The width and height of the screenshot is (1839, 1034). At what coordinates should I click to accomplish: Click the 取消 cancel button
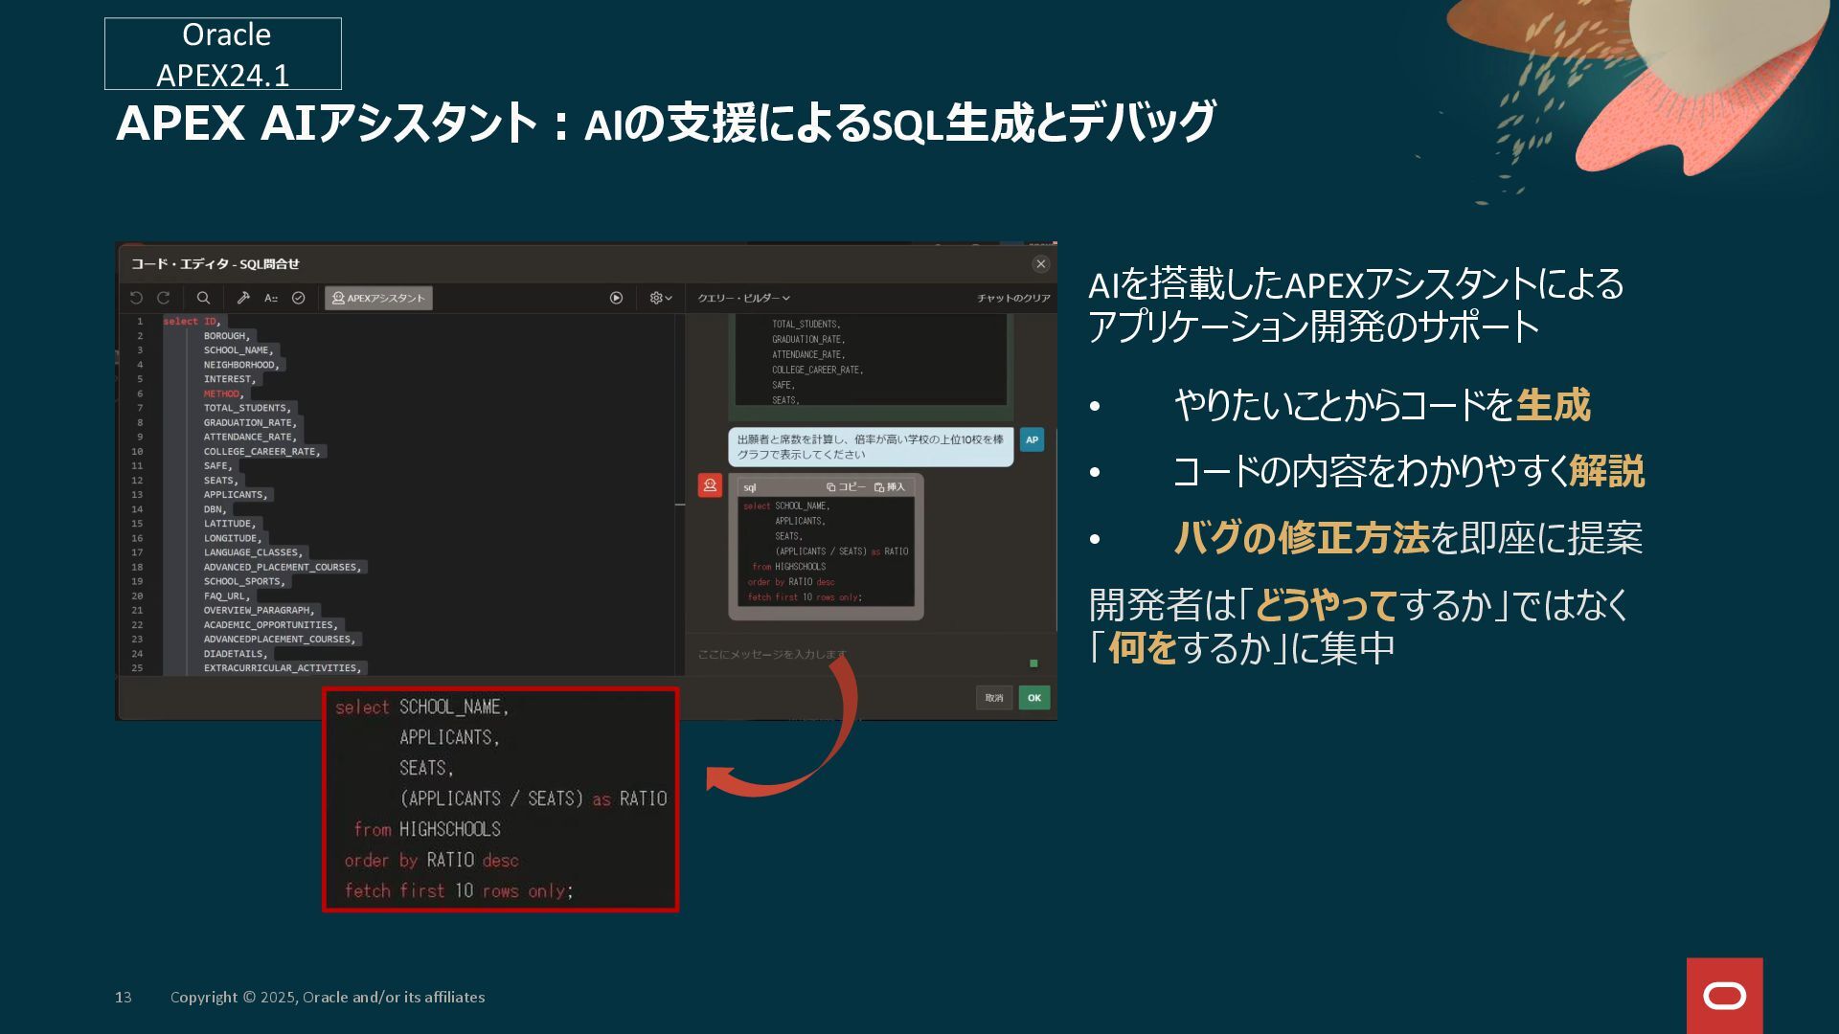pos(994,698)
